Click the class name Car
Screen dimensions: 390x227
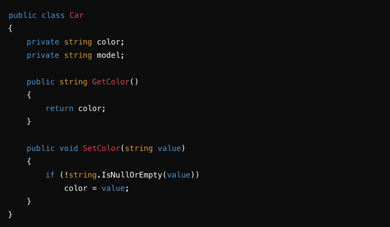point(76,16)
